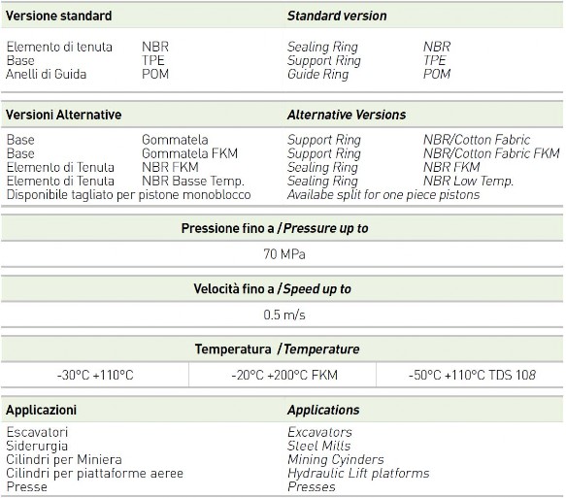Click the Versioni Alternative header
The height and width of the screenshot is (498, 566).
coord(63,115)
